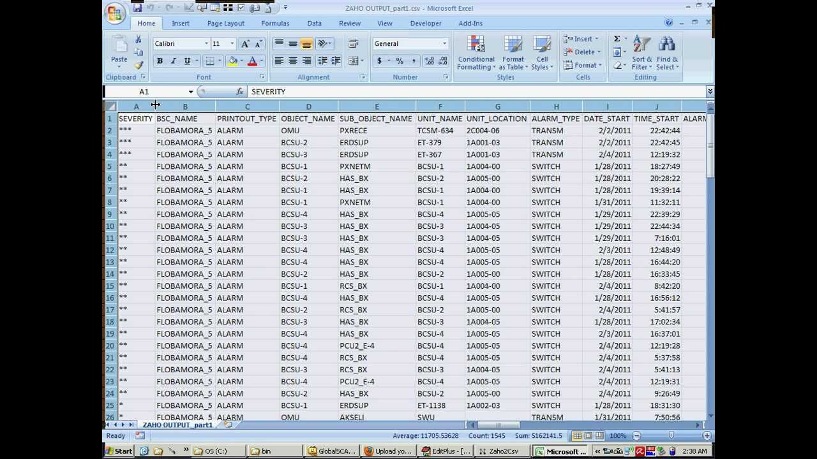The image size is (817, 459).
Task: Toggle Underline formatting
Action: (187, 61)
